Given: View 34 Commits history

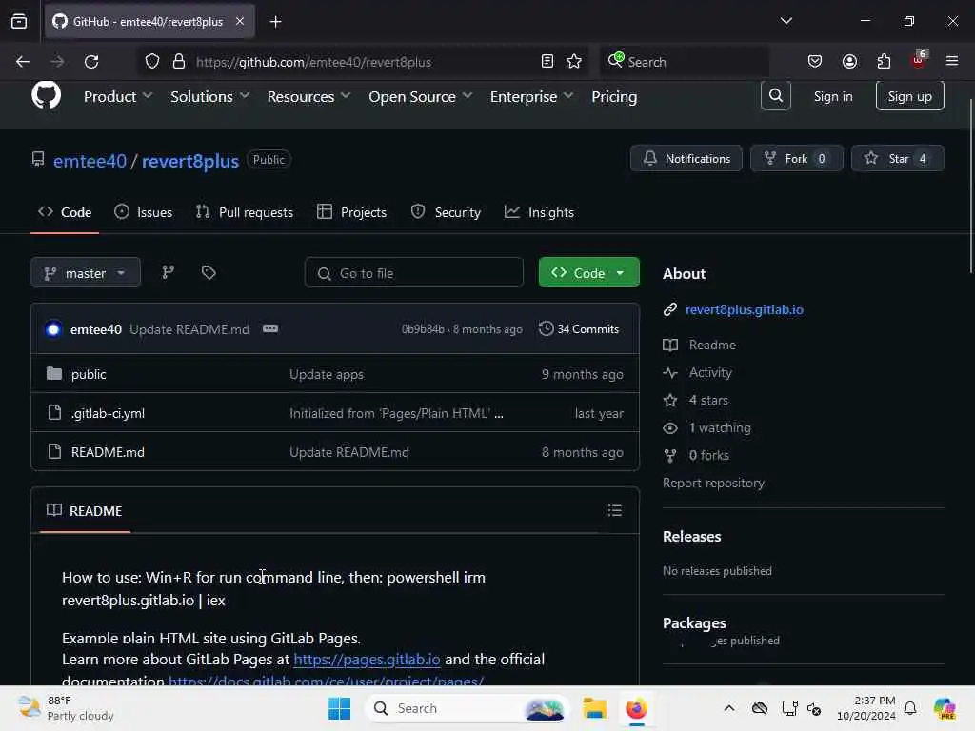Looking at the screenshot, I should tap(579, 328).
